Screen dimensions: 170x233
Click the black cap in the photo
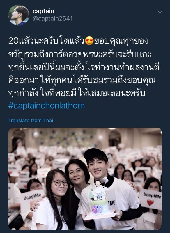(96, 156)
